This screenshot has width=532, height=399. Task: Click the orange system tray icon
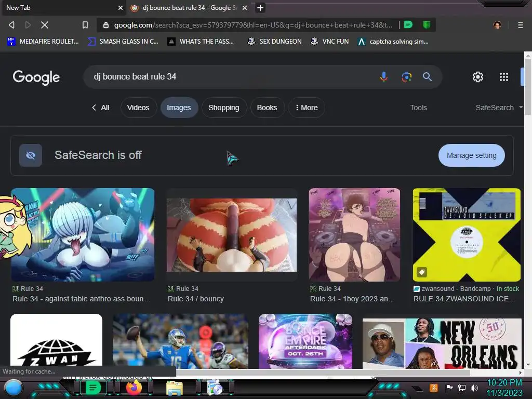434,388
